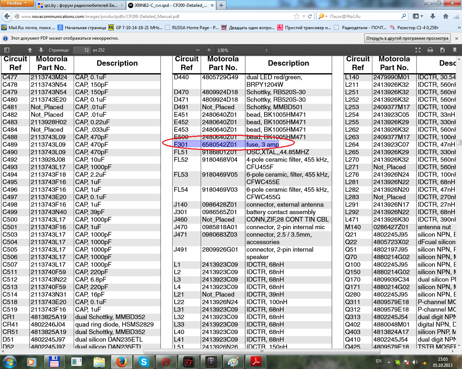Open Skype from the taskbar

(x=144, y=361)
